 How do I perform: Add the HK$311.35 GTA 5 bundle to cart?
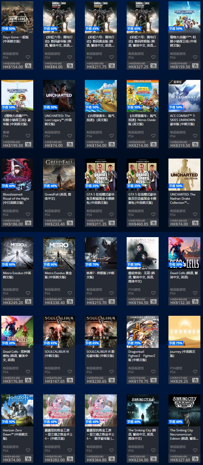(x=112, y=223)
